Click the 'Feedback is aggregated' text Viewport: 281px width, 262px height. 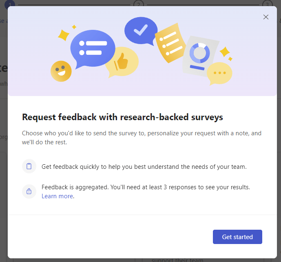click(146, 187)
